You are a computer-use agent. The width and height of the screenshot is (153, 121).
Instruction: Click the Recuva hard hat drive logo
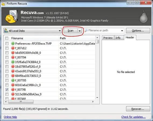tap(12, 17)
